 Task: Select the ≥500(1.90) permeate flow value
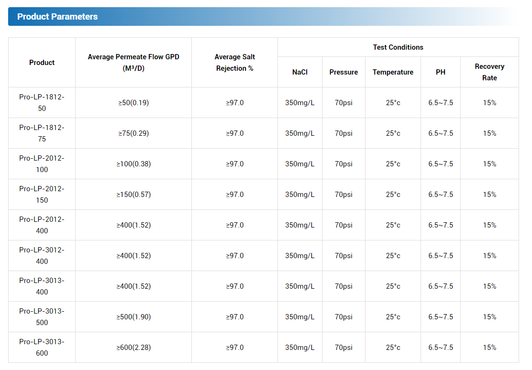133,316
